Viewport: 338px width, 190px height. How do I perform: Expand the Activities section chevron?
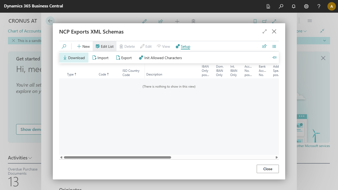coord(30,158)
